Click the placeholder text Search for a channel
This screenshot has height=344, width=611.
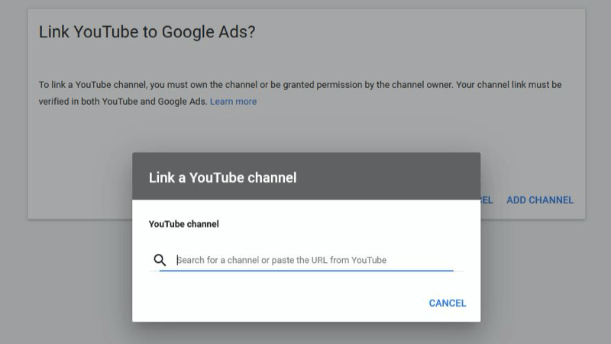[218, 260]
